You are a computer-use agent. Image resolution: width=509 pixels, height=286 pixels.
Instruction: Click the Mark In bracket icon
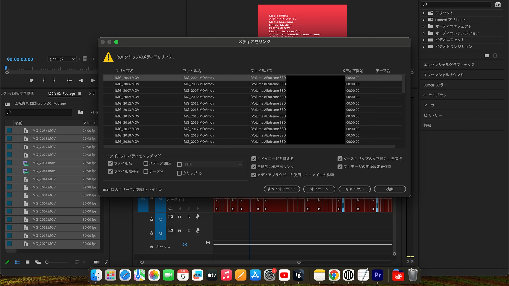tap(44, 80)
